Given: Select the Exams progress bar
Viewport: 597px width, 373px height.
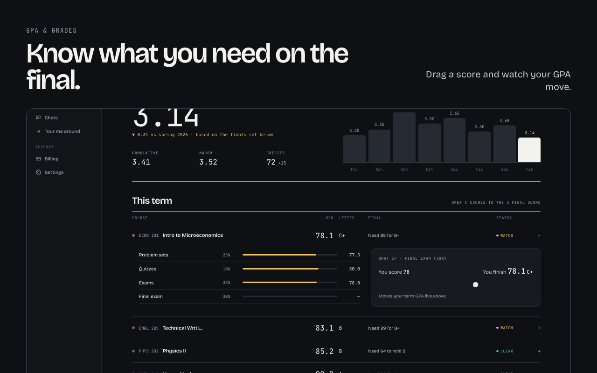Looking at the screenshot, I should pyautogui.click(x=290, y=283).
